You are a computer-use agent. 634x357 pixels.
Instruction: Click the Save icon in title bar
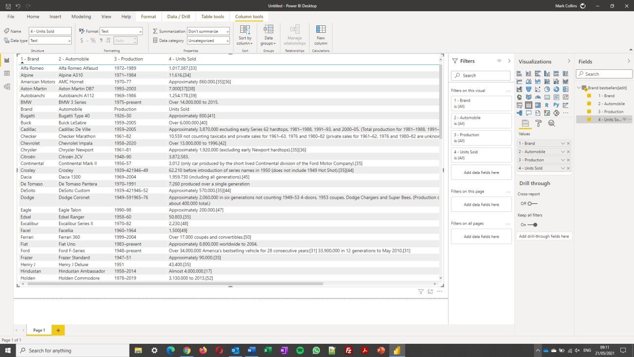8,6
